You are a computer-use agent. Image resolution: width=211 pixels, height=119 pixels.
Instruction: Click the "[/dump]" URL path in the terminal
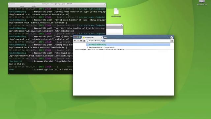click(58, 45)
